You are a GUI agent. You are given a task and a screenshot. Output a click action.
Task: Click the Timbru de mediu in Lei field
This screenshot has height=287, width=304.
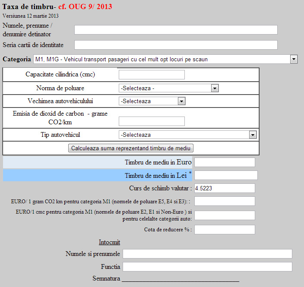coord(226,175)
